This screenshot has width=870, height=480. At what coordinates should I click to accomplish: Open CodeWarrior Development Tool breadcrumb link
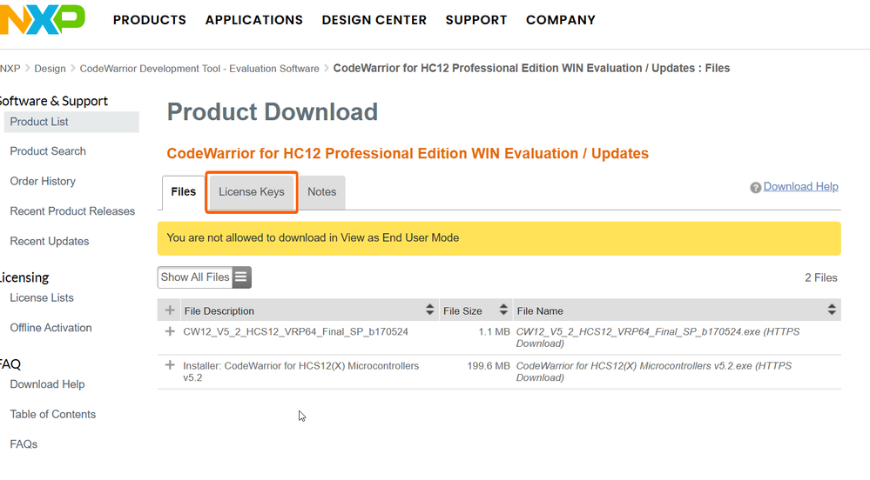(199, 69)
